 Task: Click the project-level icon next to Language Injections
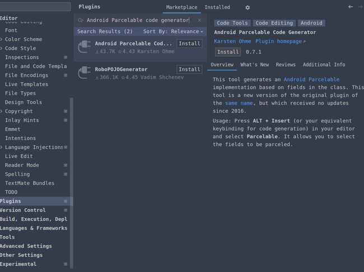[x=66, y=147]
